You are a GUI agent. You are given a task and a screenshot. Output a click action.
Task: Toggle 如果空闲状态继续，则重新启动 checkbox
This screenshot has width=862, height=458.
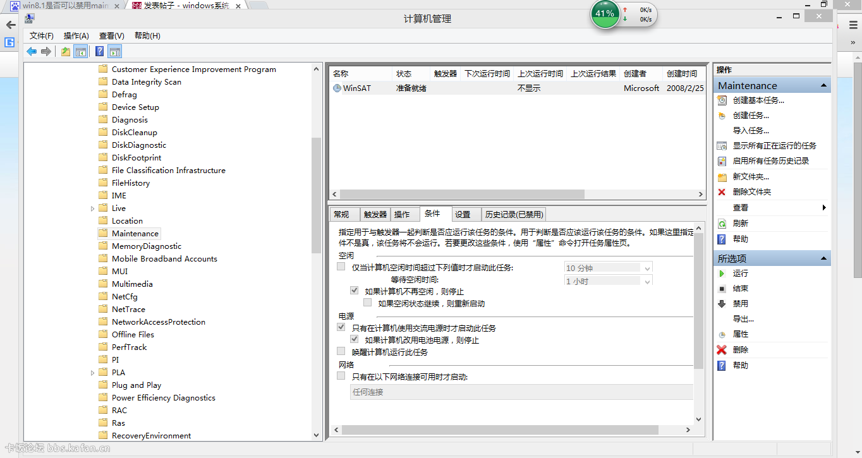pyautogui.click(x=368, y=303)
